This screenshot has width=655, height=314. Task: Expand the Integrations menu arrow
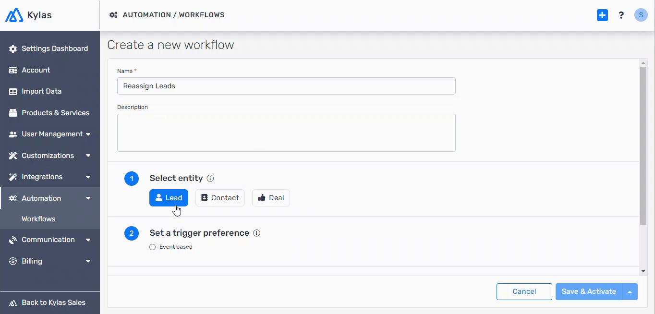click(88, 177)
